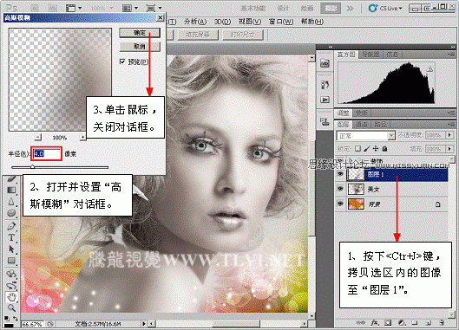Switch to the 蒙版 (Masks) tab
This screenshot has height=330, width=459.
click(x=362, y=113)
